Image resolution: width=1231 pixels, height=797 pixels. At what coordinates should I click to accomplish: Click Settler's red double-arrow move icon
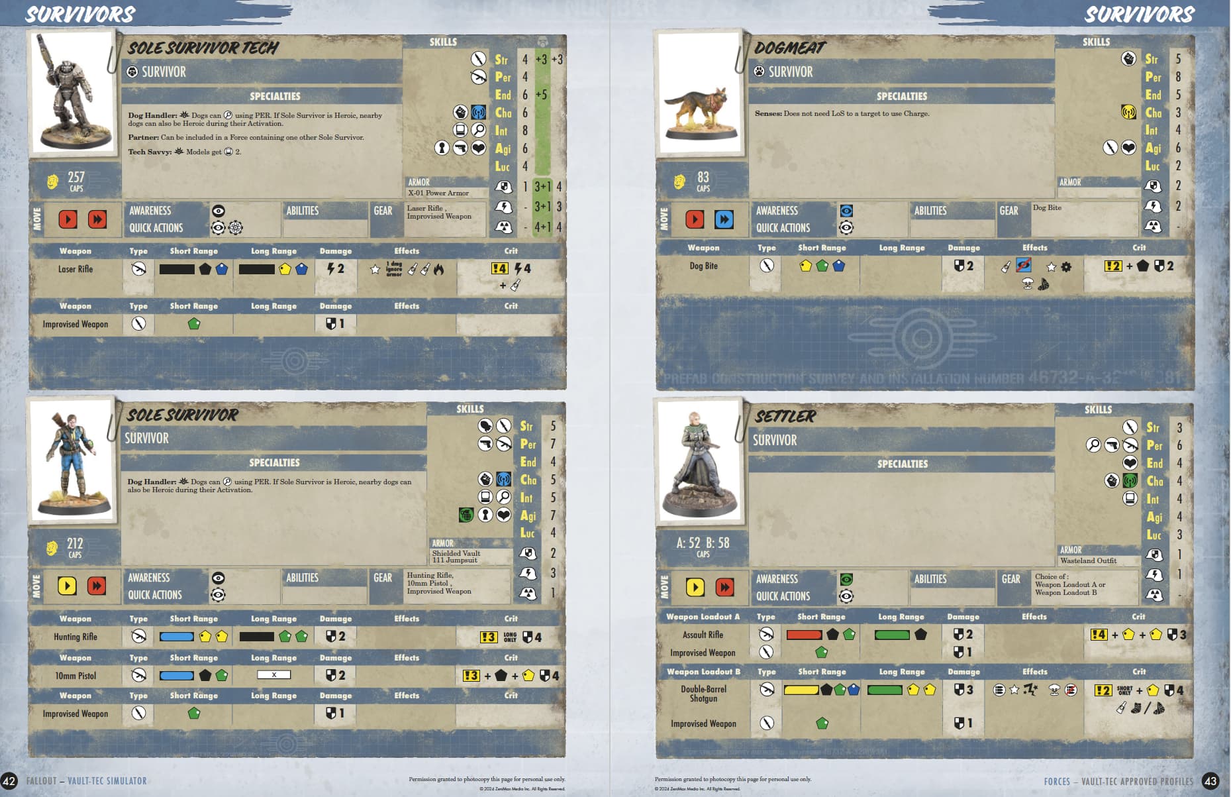coord(725,587)
